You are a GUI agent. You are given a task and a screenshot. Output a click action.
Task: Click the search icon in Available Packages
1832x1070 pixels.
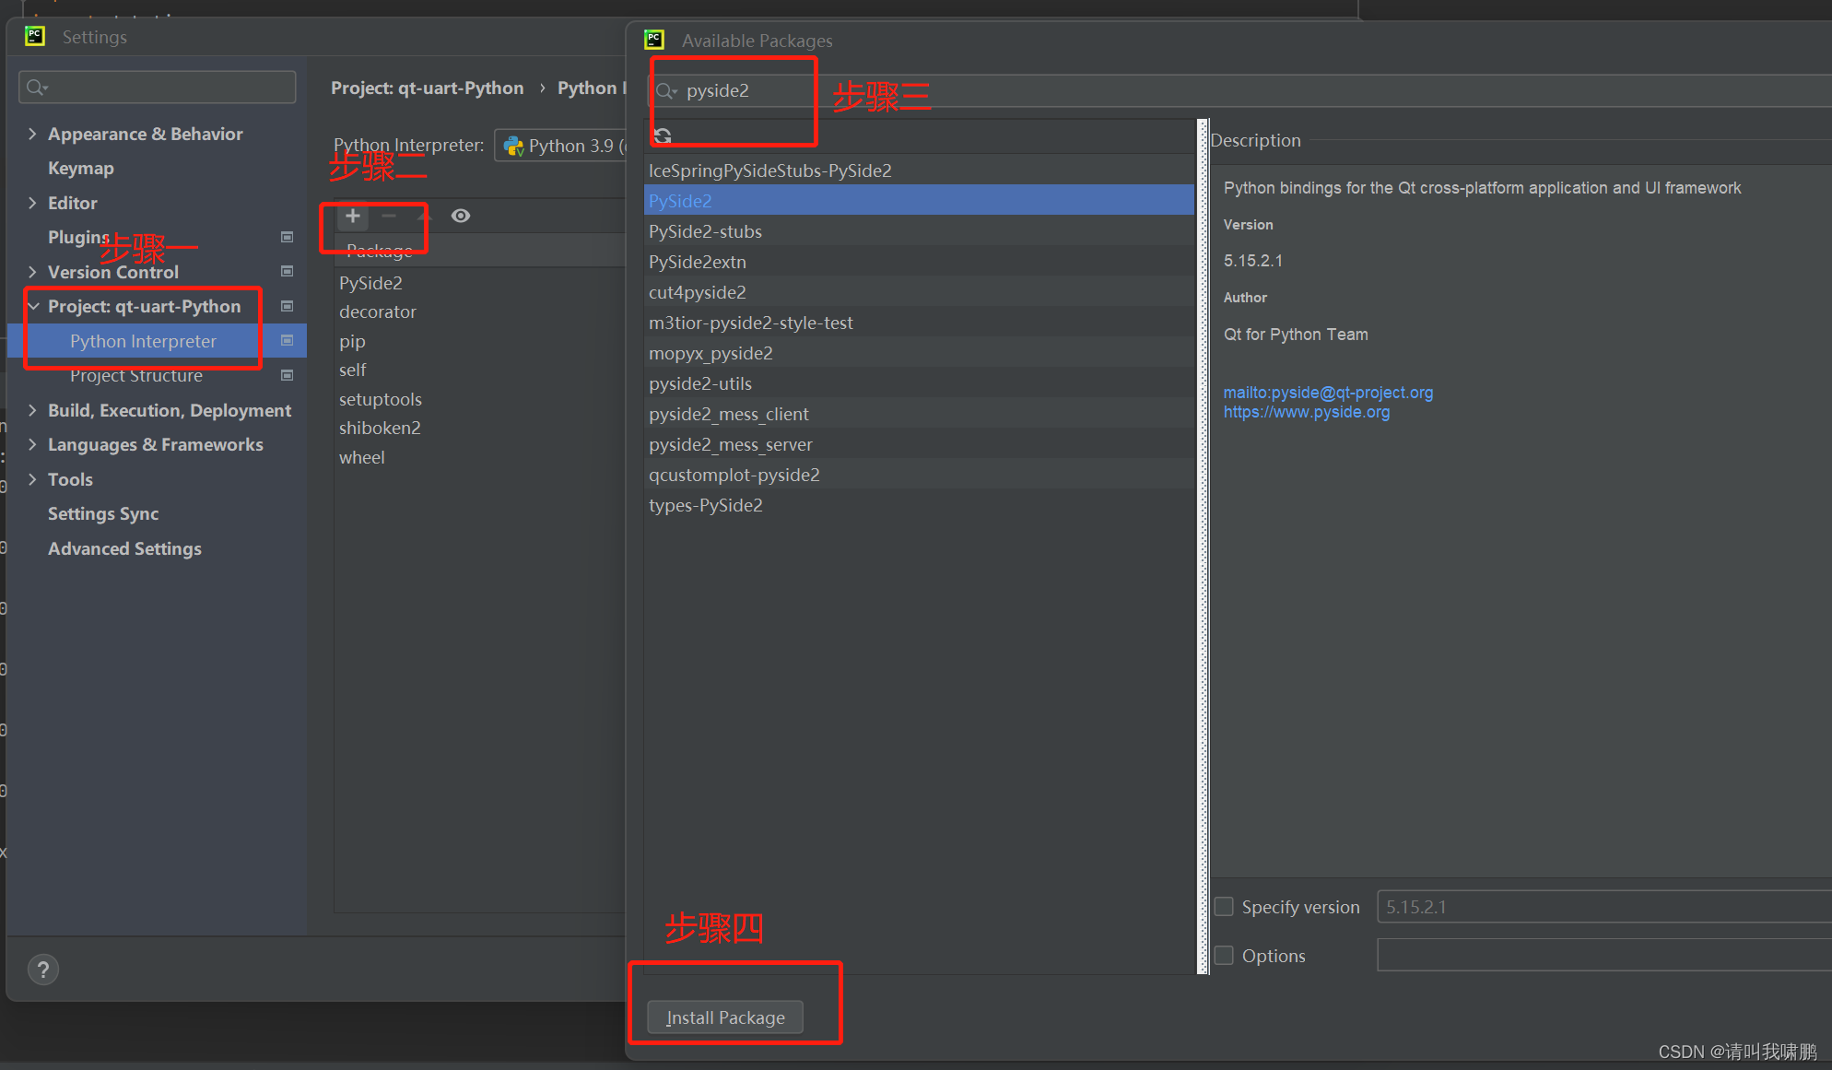click(x=665, y=90)
